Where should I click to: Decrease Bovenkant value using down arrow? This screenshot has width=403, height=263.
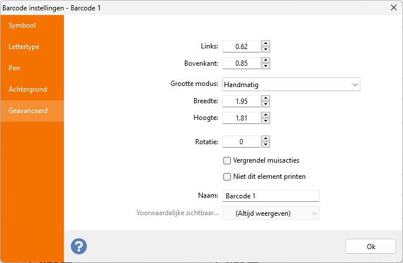pyautogui.click(x=265, y=66)
